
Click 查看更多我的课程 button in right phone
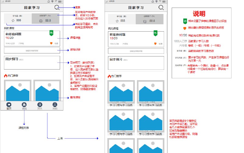tap(136, 51)
